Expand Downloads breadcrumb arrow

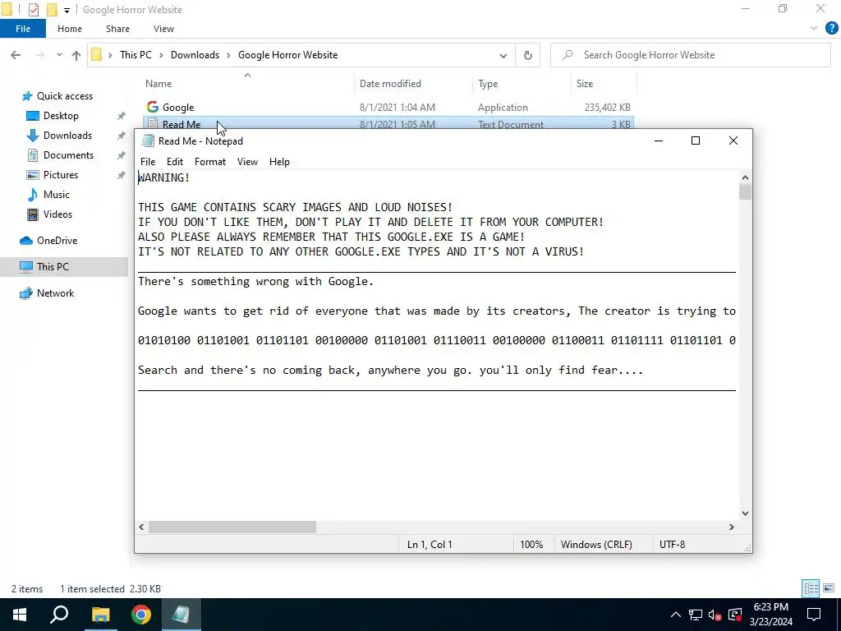228,55
